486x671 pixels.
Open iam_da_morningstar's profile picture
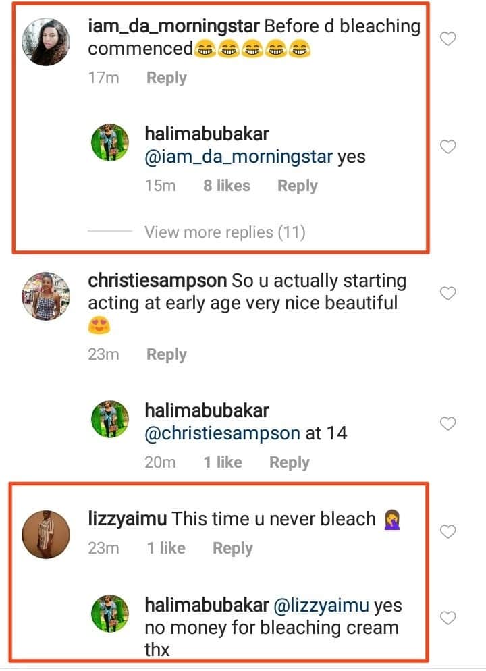[46, 42]
